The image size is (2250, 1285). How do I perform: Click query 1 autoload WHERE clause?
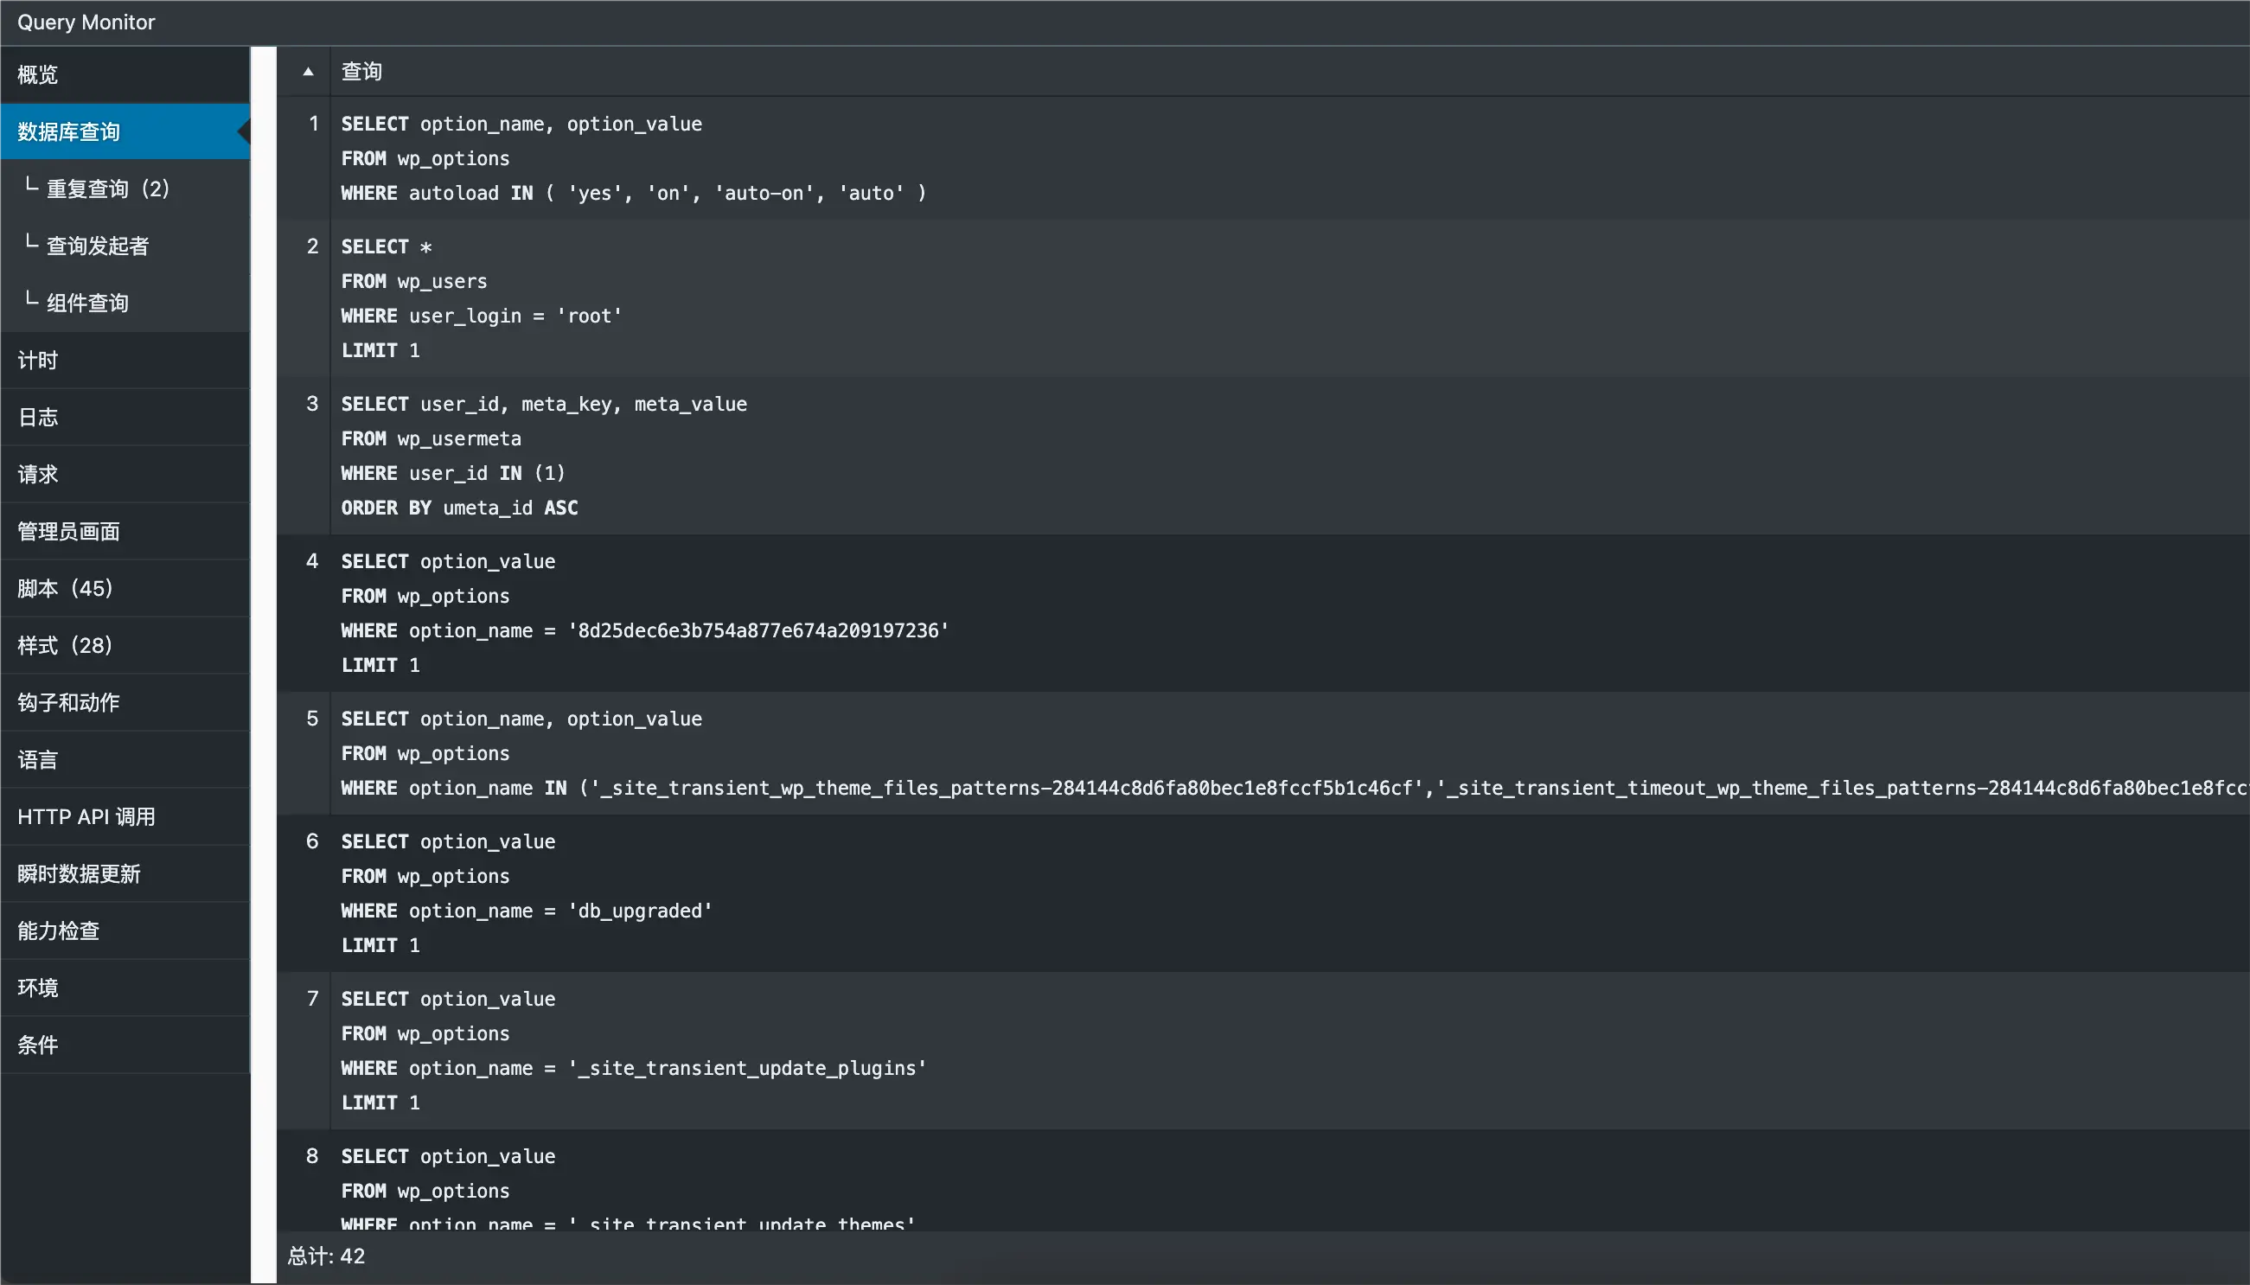click(x=634, y=194)
